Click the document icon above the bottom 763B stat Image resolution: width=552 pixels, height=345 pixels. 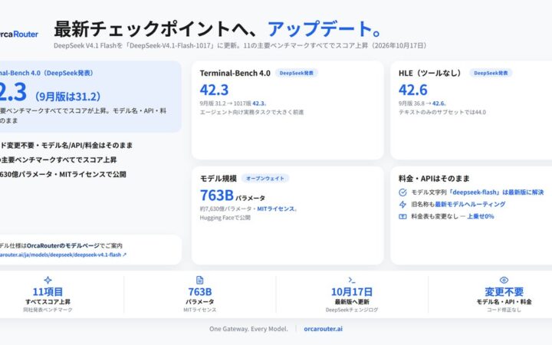(199, 280)
